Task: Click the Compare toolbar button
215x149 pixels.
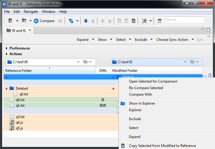Action: tap(44, 21)
